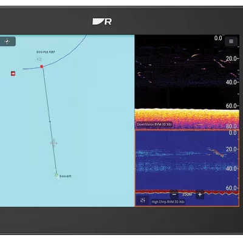Click the High Chirp RVM 3D Xdc channel label
This screenshot has width=243, height=243.
(168, 202)
